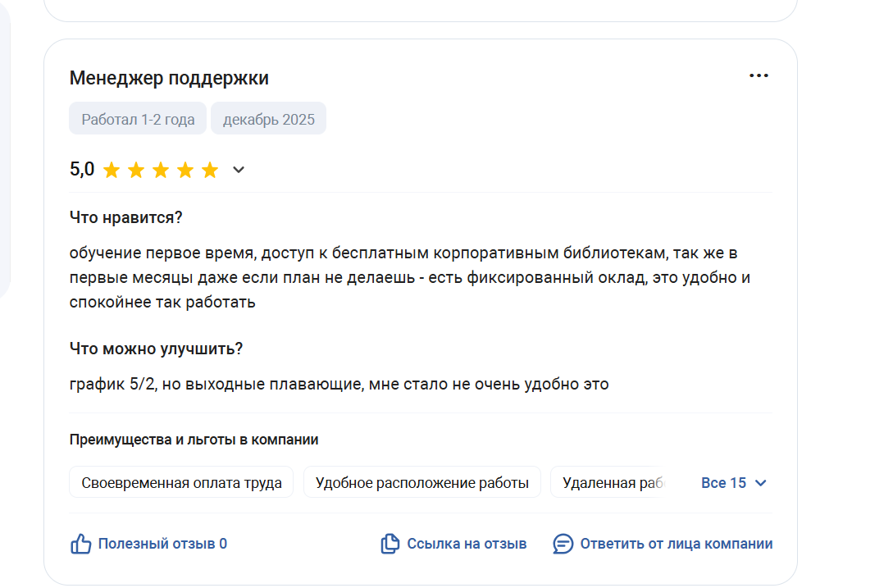Click the second yellow rating star

[136, 170]
